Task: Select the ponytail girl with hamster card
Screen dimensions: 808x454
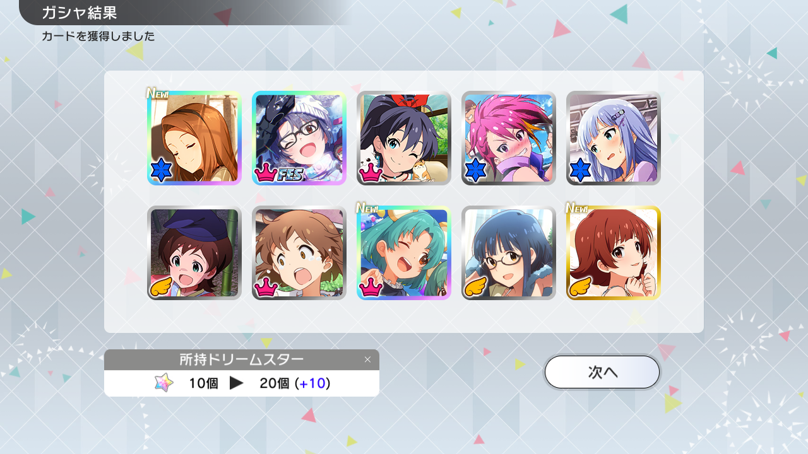Action: [404, 138]
